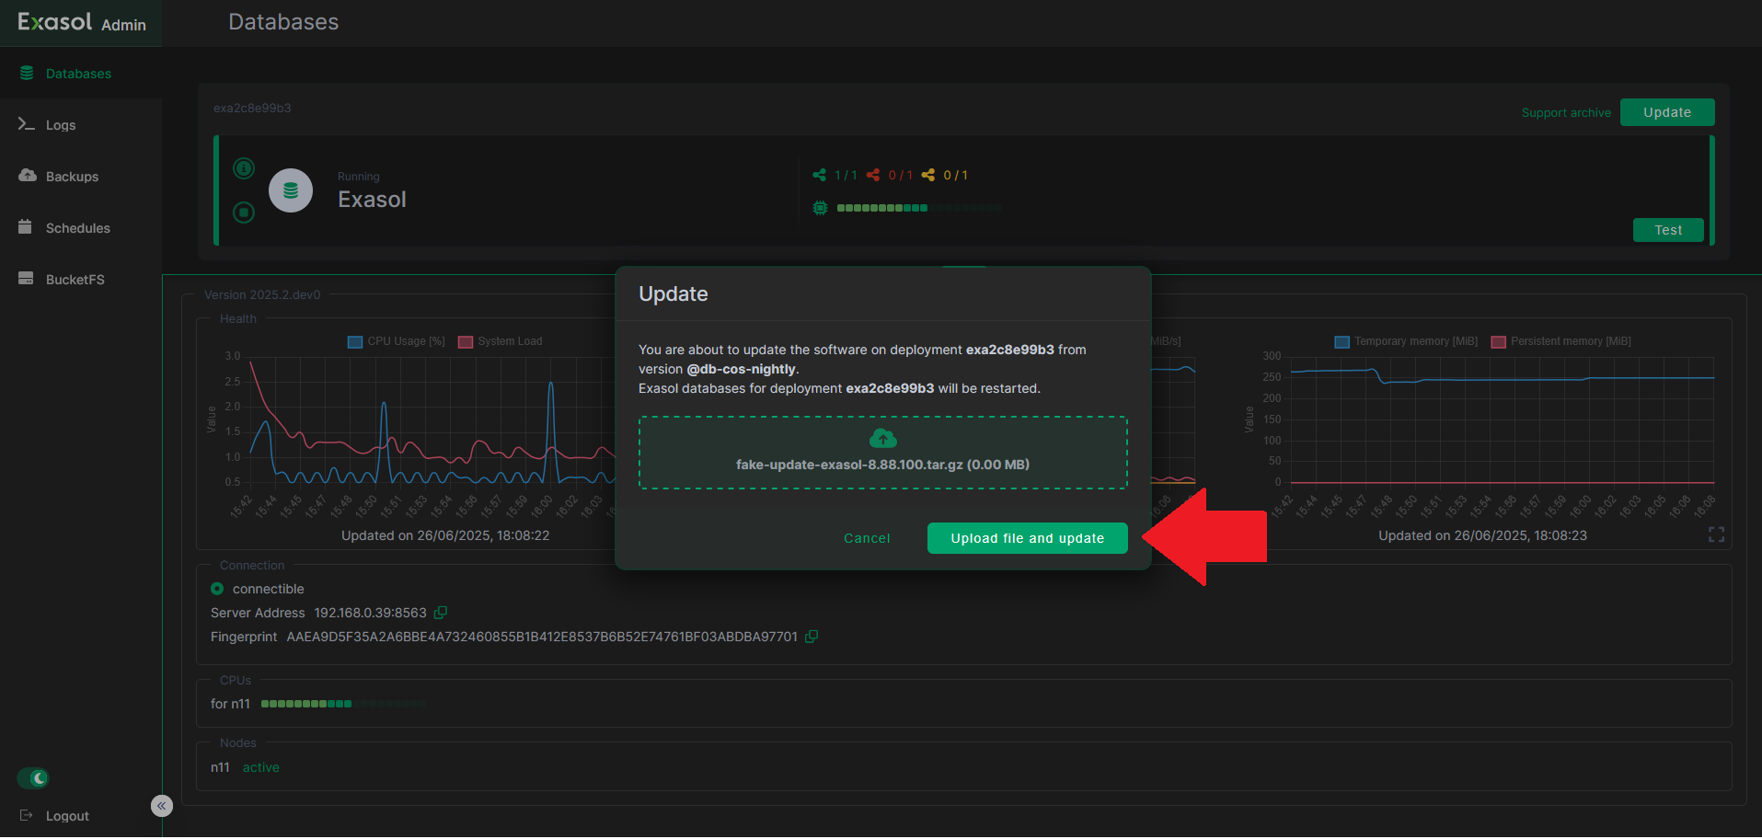Toggle System Load legend swatch
This screenshot has height=839, width=1762.
coord(466,342)
